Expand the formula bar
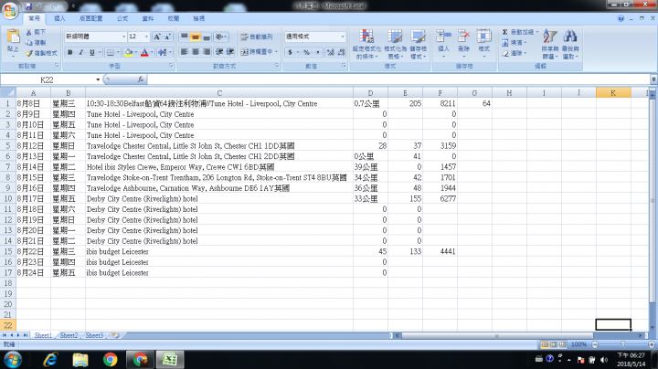 [653, 79]
